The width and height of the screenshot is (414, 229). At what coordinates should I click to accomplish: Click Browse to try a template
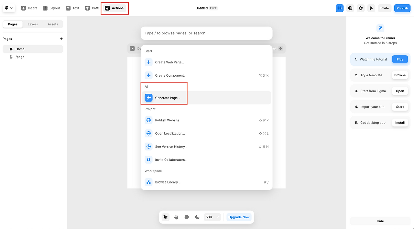point(400,75)
